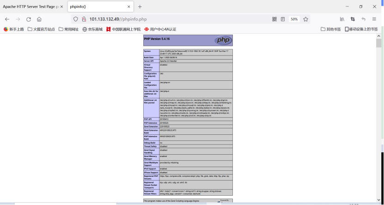Open the Firefox hamburger menu
The height and width of the screenshot is (205, 384).
coord(374,19)
